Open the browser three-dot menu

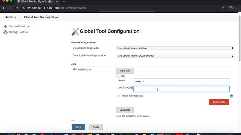point(237,8)
